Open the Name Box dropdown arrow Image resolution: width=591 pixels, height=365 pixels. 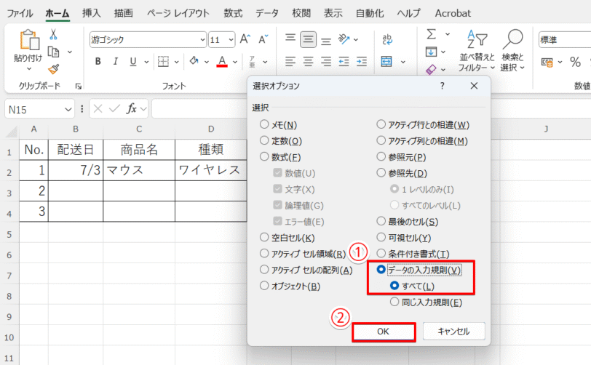click(x=68, y=110)
